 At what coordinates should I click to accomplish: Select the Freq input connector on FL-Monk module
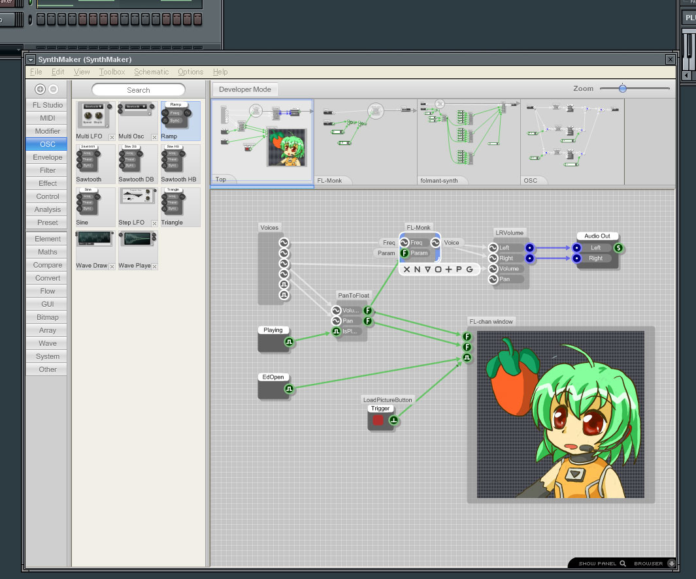[405, 243]
